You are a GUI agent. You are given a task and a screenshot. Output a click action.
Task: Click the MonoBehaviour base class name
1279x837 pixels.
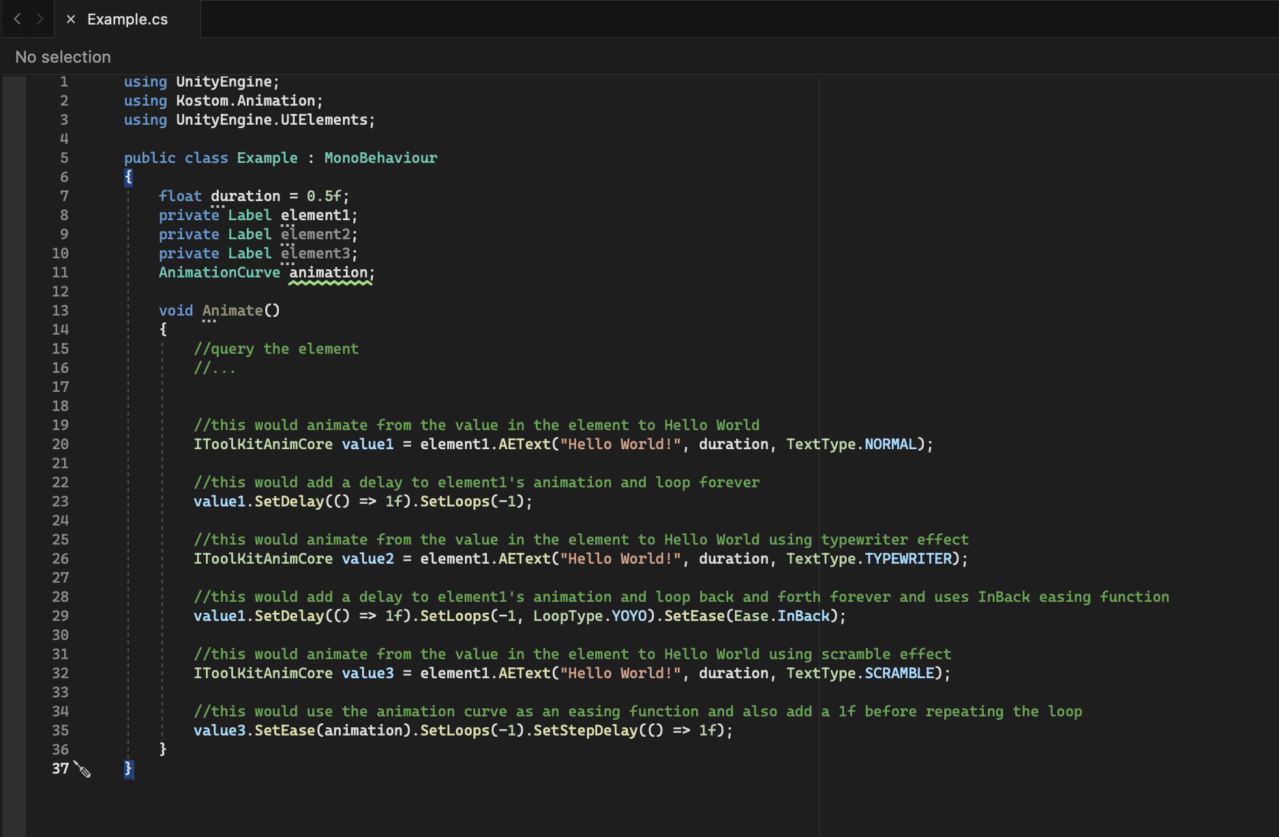point(380,158)
